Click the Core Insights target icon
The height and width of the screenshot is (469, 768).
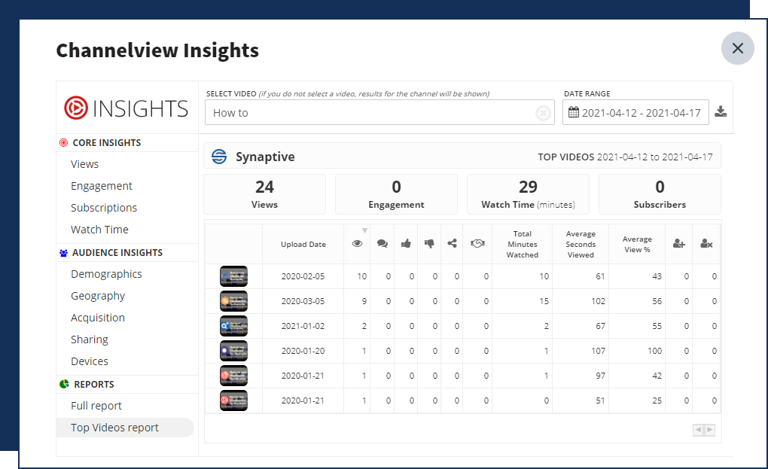[x=63, y=142]
